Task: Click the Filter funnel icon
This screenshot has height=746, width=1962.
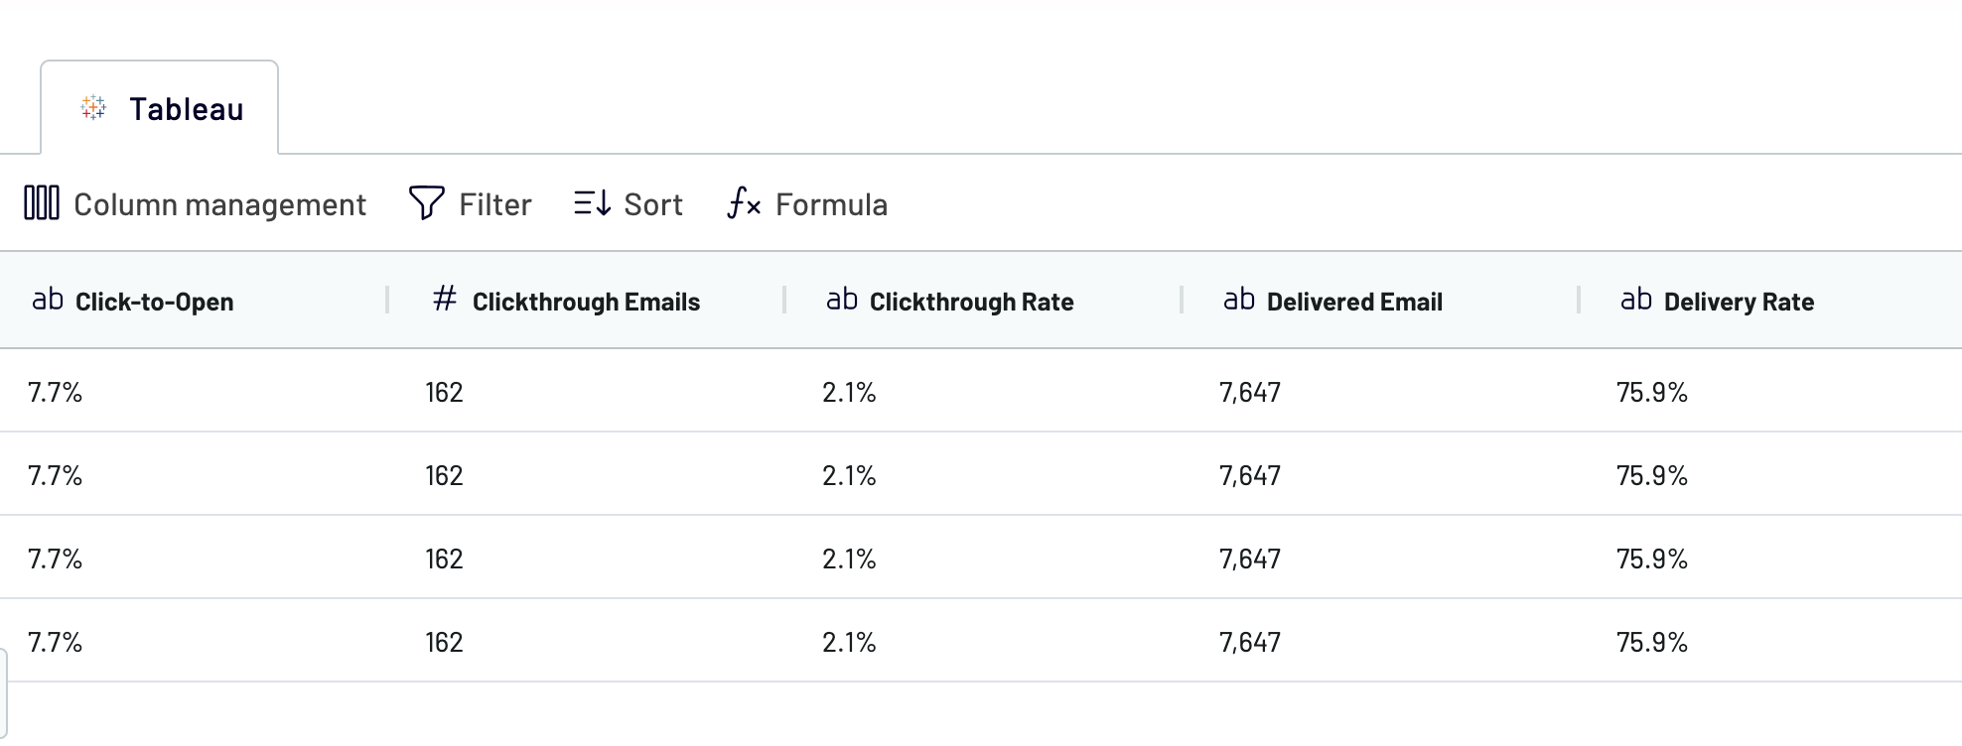Action: pos(426,203)
